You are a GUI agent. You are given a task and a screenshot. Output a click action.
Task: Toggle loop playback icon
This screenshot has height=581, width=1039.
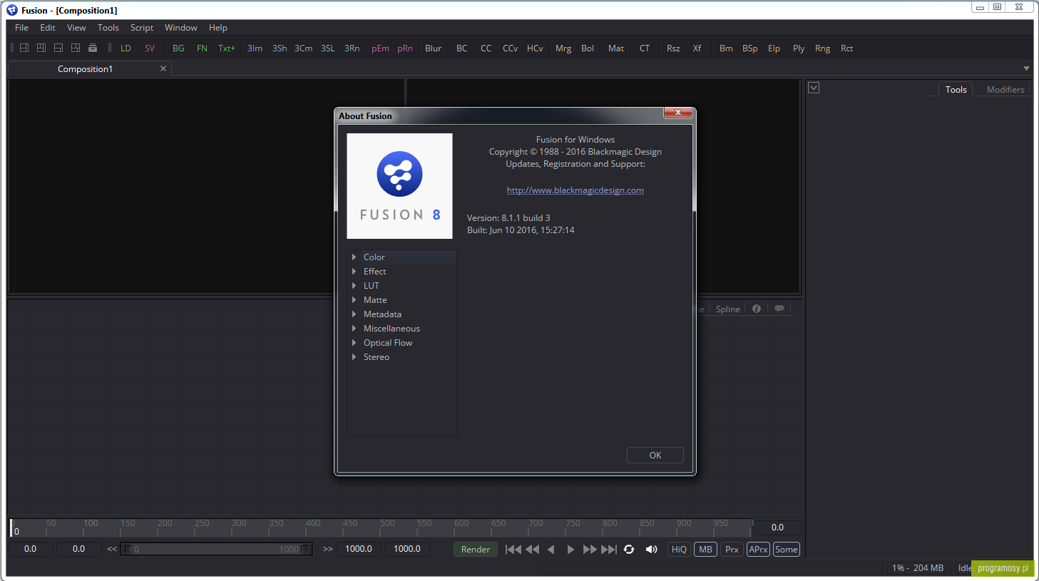pyautogui.click(x=629, y=549)
